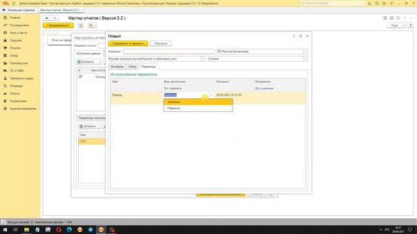Screen dimensions: 417x234
Task: Click Добавить button in user parameters
Action: pos(89,126)
